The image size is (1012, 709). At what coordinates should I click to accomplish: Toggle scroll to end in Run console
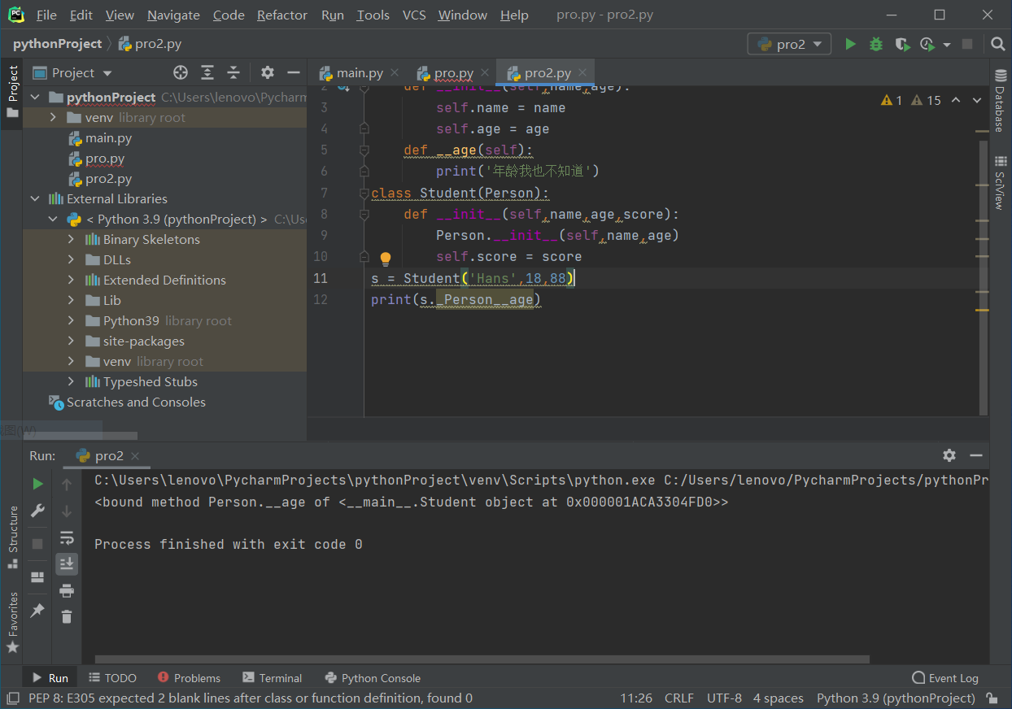(67, 563)
